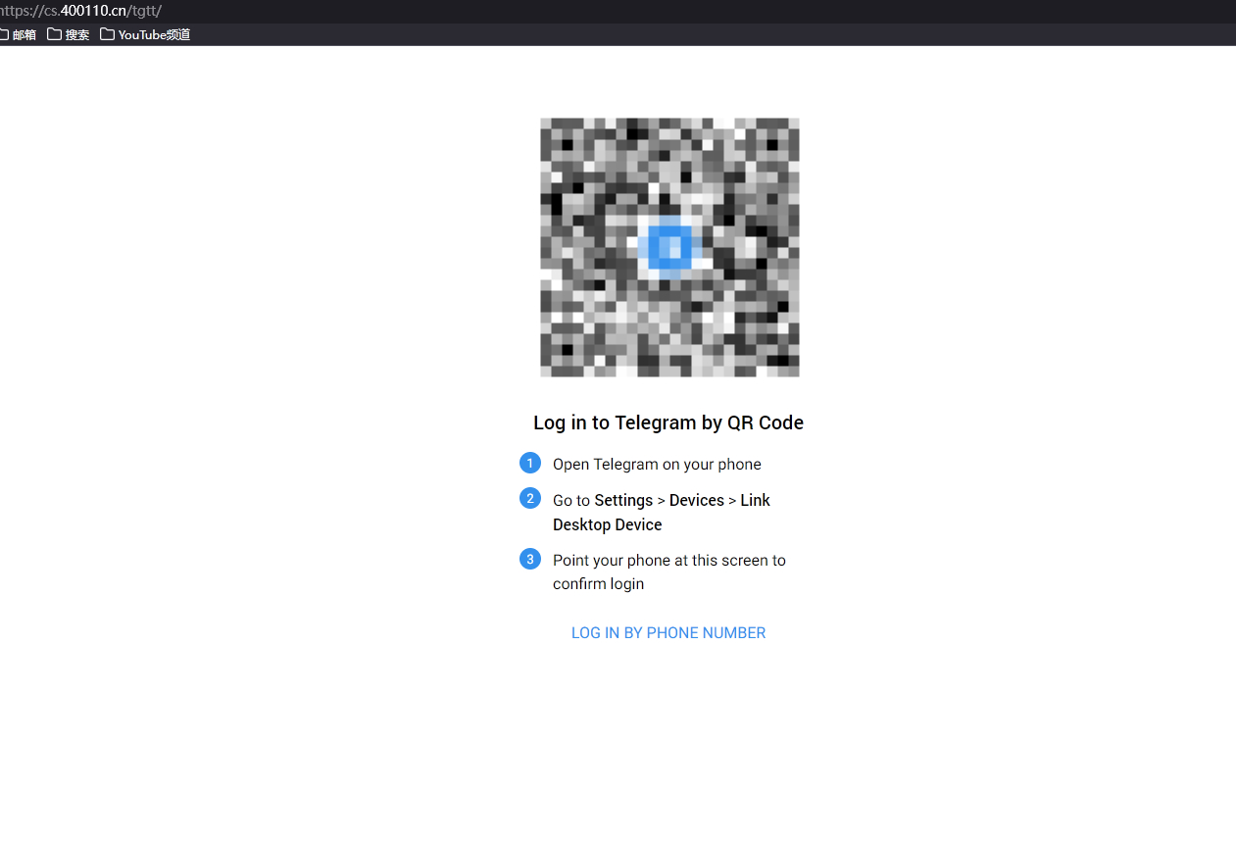Open the YouTube频道 bookmarks folder label

point(154,34)
